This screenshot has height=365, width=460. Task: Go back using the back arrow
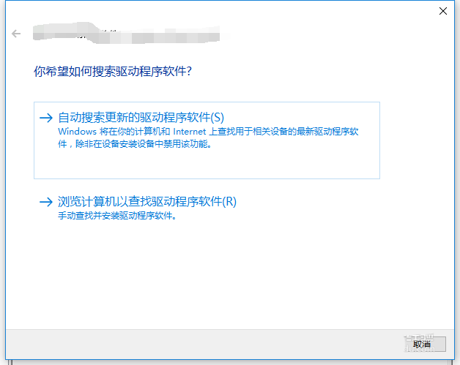click(x=16, y=34)
